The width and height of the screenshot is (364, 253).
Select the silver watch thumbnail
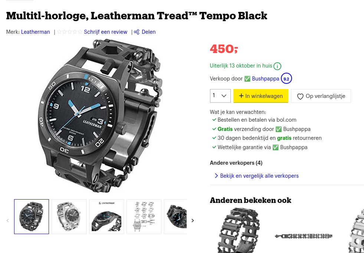coord(69,217)
